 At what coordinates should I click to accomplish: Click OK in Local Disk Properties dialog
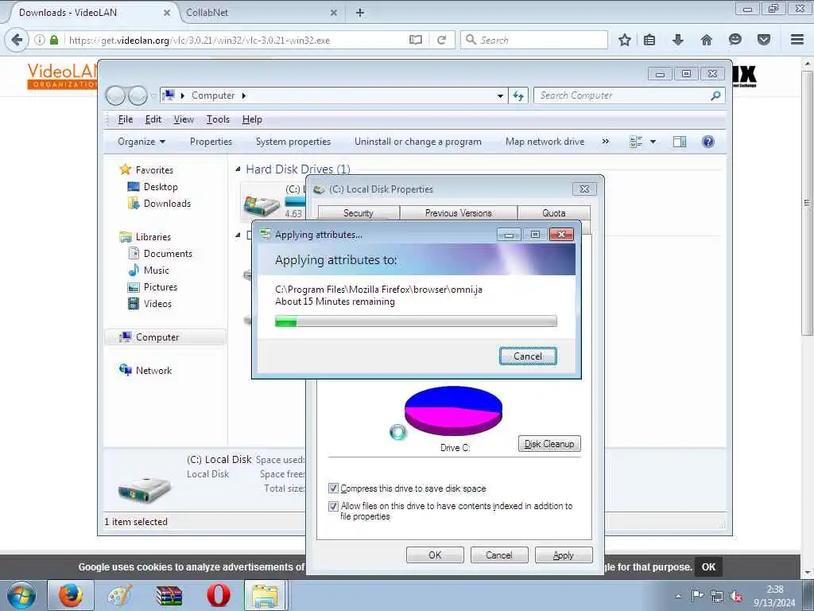click(435, 555)
